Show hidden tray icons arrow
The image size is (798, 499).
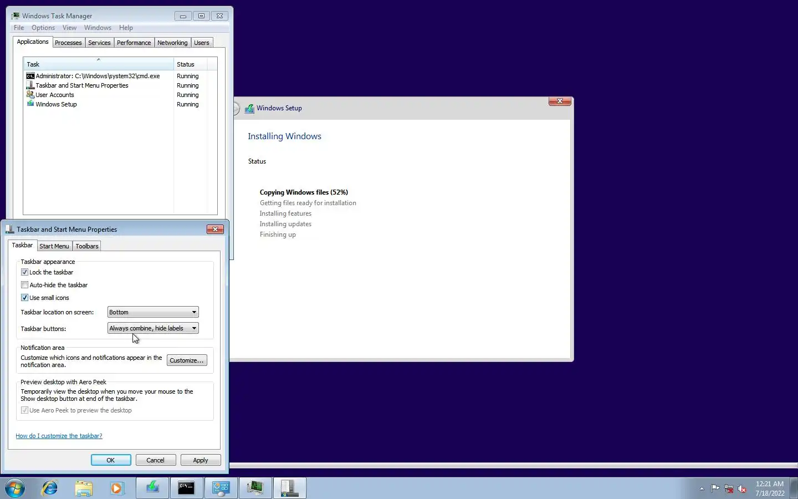pos(702,488)
